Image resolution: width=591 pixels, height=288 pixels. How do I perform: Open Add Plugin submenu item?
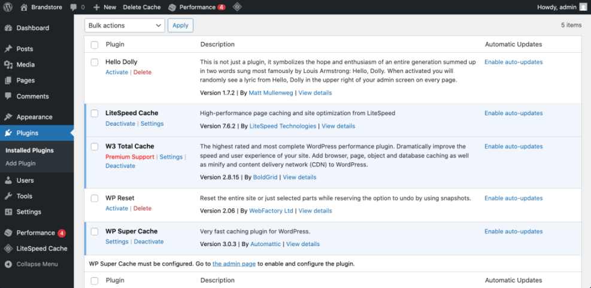[x=20, y=163]
